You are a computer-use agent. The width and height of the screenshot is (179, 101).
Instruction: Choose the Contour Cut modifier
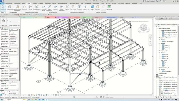pos(62,8)
